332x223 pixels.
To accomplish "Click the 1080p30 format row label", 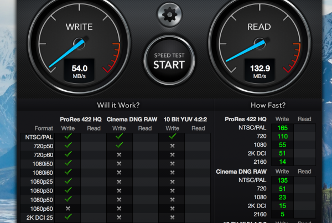I will coord(41,191).
